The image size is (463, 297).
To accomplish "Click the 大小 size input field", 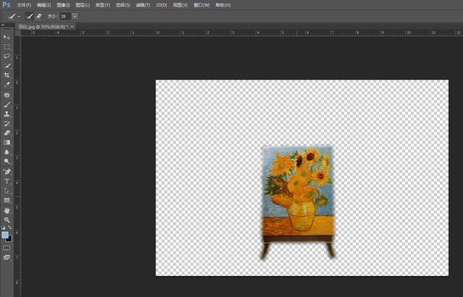I will click(x=64, y=15).
